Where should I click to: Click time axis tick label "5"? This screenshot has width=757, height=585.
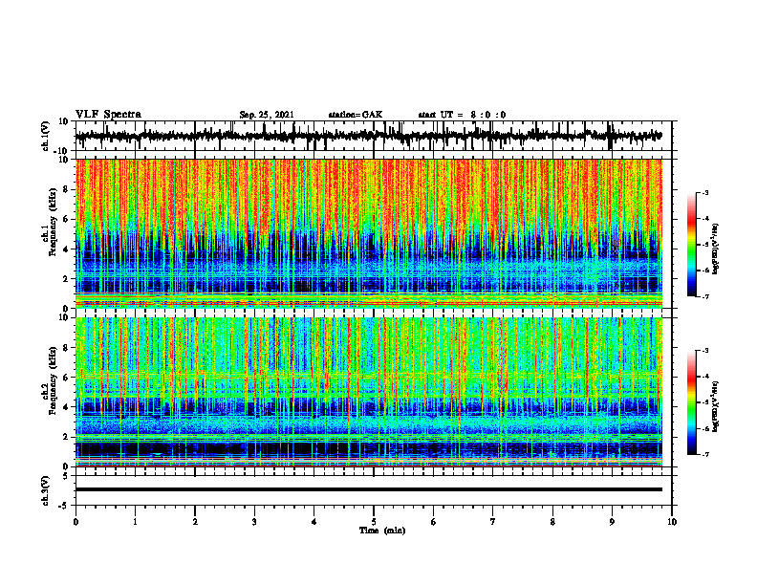point(374,522)
